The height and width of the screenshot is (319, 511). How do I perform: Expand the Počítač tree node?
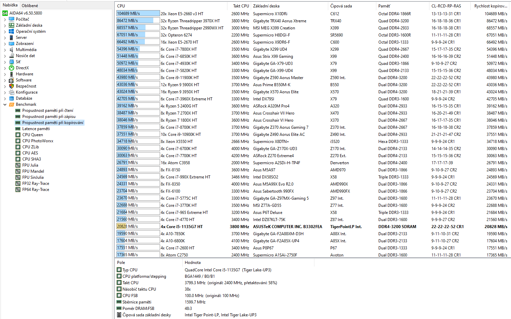click(x=5, y=20)
